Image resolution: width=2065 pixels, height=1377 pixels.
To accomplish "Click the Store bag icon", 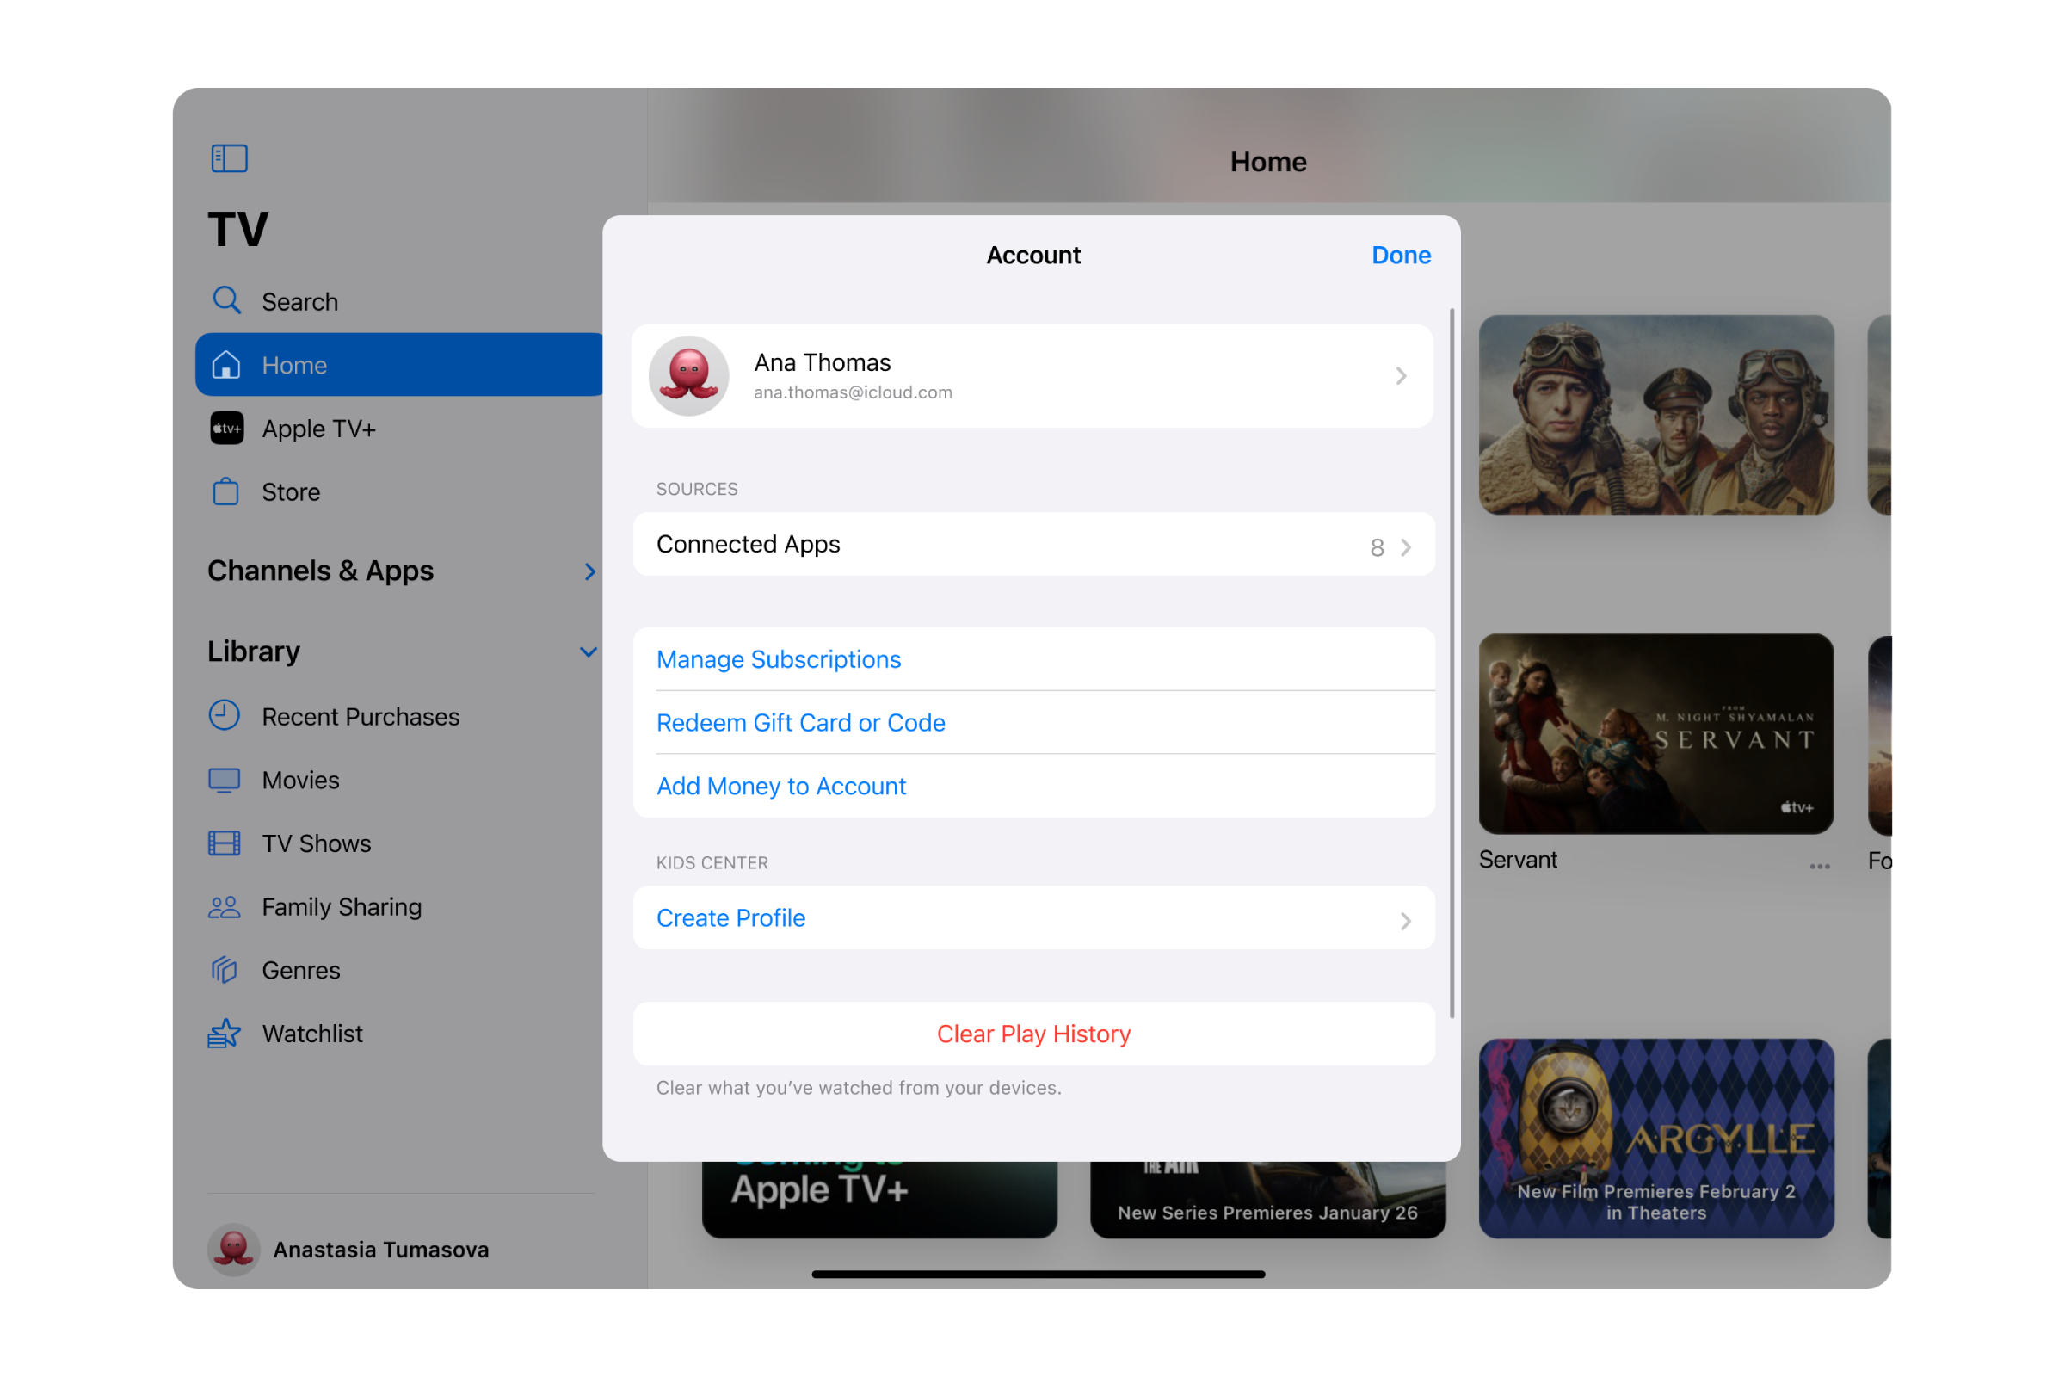I will coord(226,491).
